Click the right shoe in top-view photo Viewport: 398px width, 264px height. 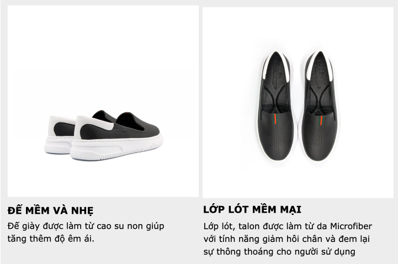click(x=320, y=107)
